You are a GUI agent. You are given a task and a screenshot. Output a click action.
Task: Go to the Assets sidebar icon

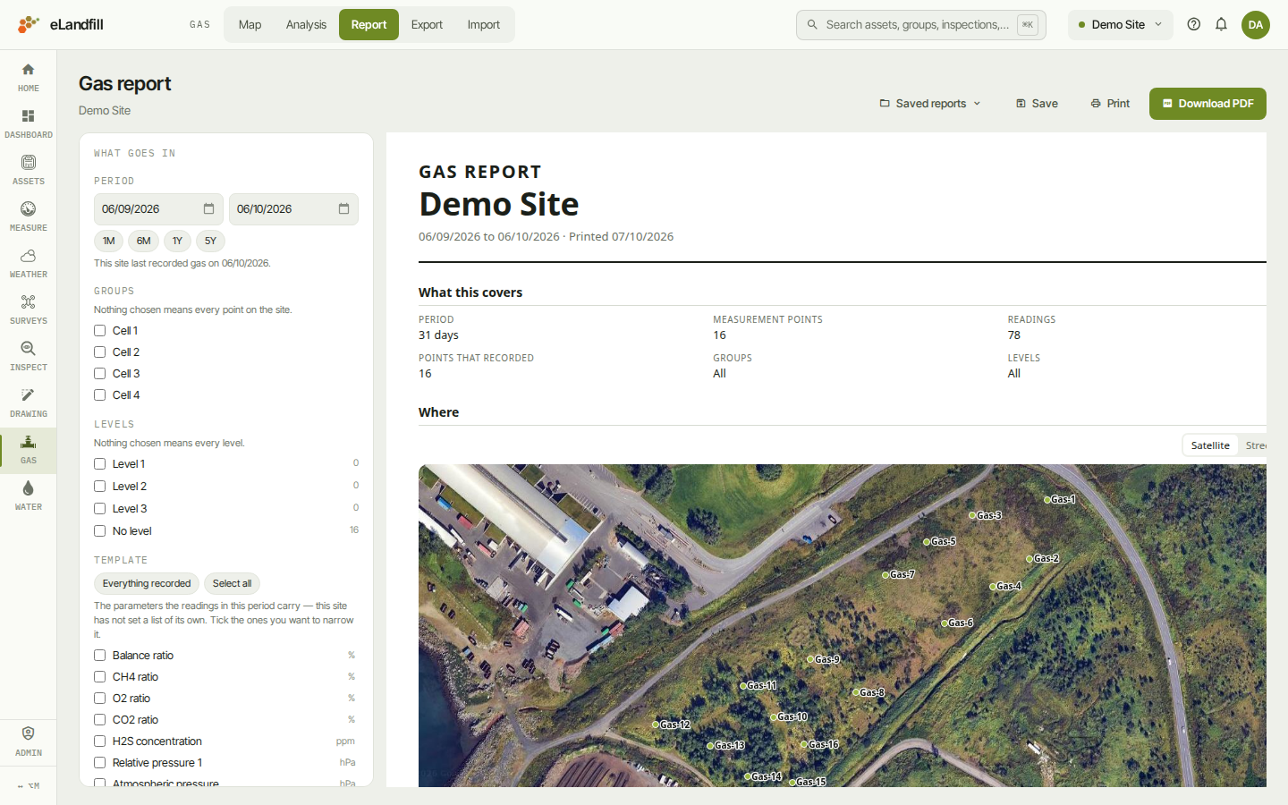point(28,170)
